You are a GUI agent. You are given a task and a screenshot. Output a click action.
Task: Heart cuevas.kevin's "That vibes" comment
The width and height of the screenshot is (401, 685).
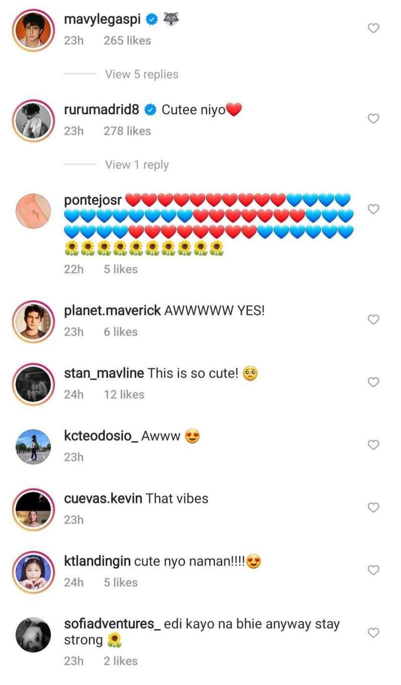coord(373,507)
